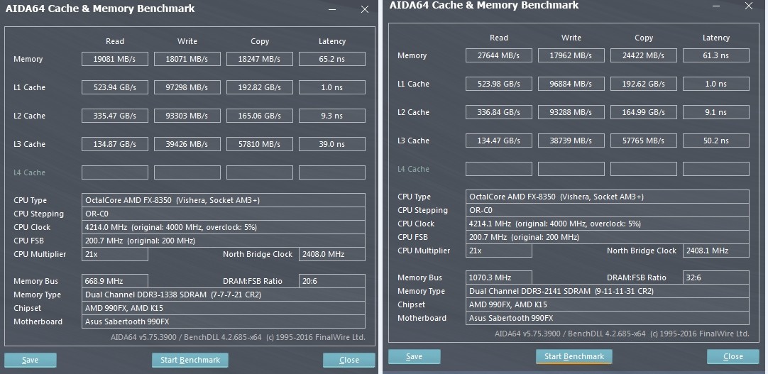This screenshot has height=374, width=768.
Task: Click Save button in right AIDA64 window
Action: click(x=415, y=356)
